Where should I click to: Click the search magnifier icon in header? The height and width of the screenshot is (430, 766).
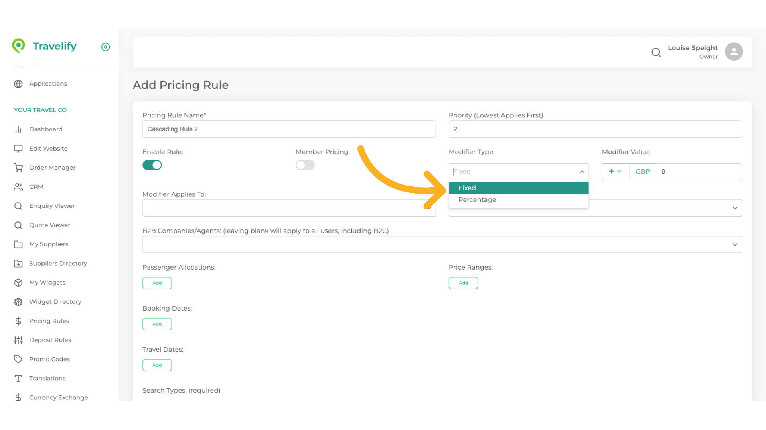[x=656, y=52]
